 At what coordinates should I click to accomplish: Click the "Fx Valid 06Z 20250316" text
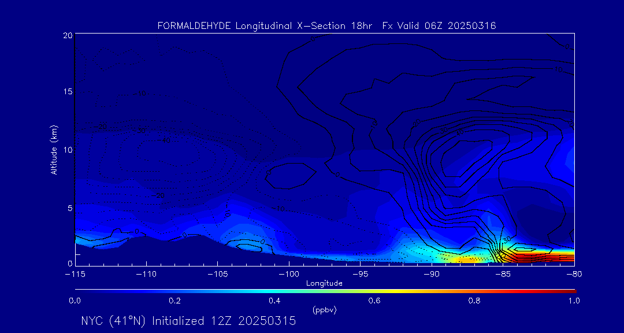[x=439, y=26]
